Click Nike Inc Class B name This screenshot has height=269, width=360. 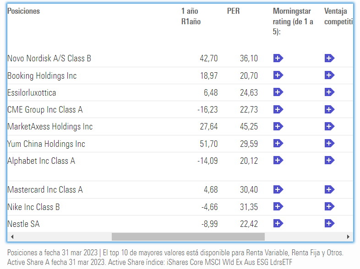click(33, 207)
